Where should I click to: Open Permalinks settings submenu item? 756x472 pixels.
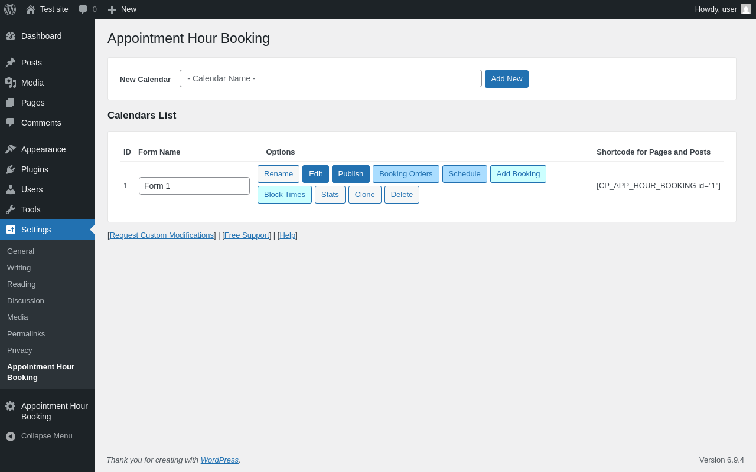pos(26,334)
